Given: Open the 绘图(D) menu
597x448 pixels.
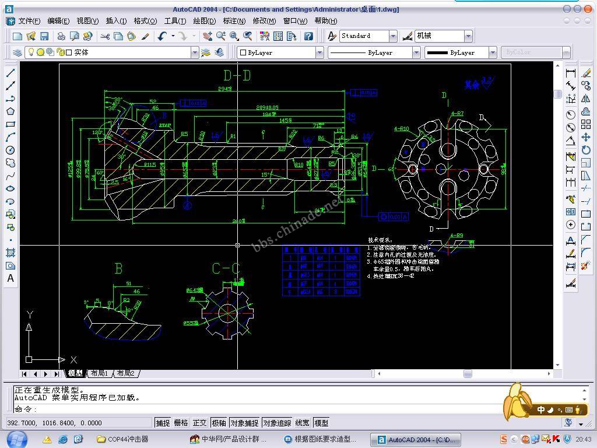Looking at the screenshot, I should (x=205, y=21).
